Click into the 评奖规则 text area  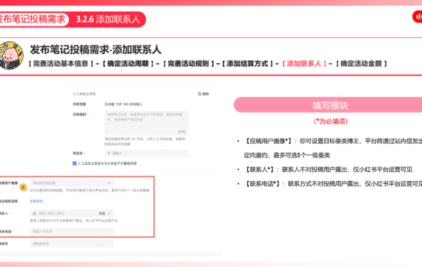coord(146,123)
